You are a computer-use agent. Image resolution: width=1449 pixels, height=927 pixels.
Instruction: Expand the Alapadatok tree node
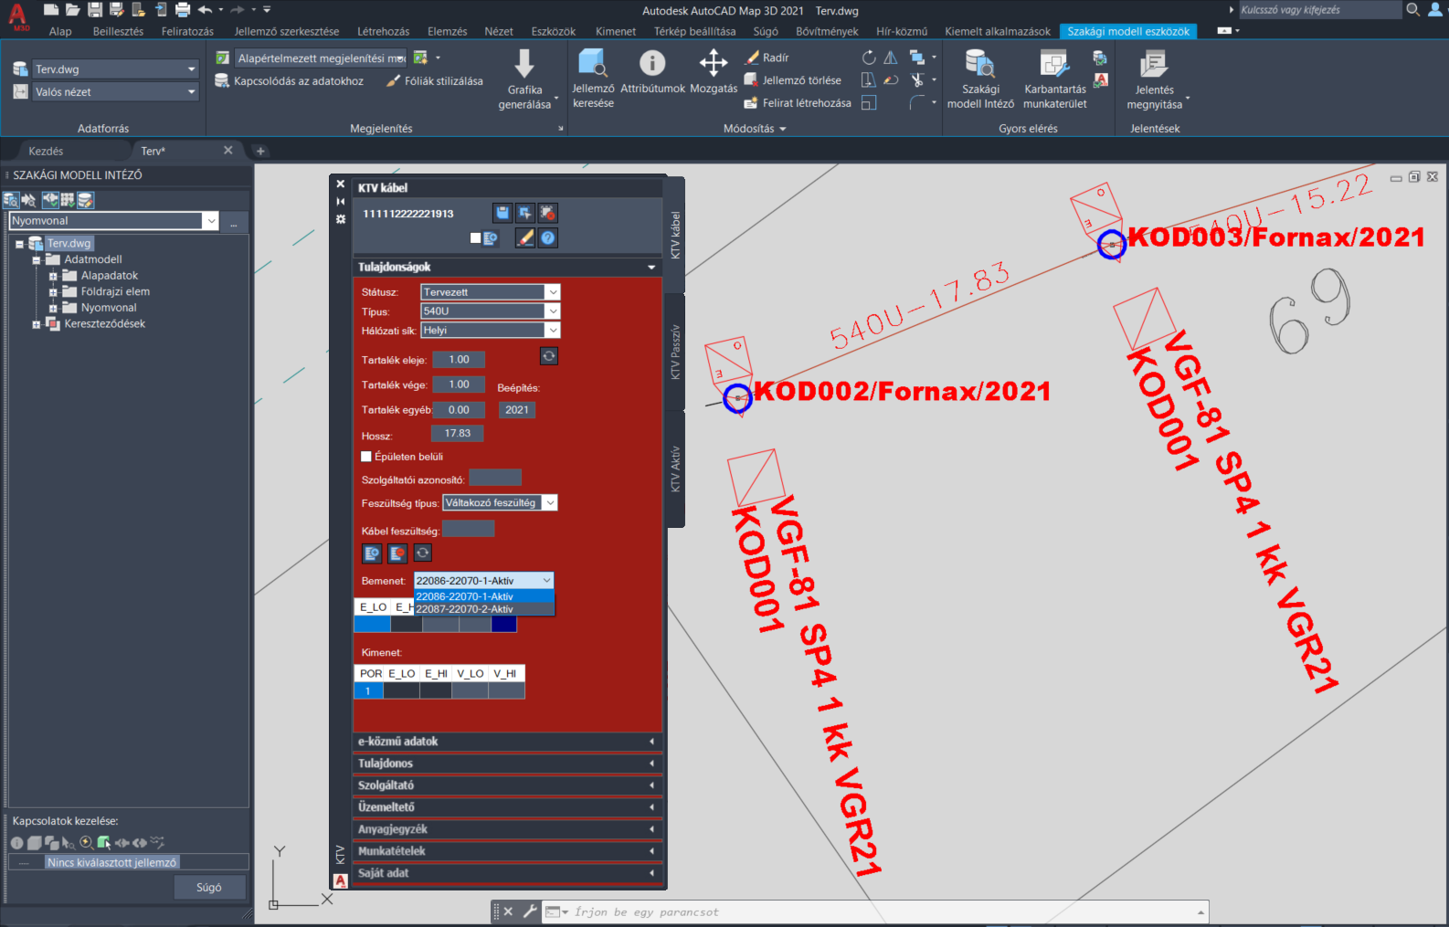[x=53, y=276]
